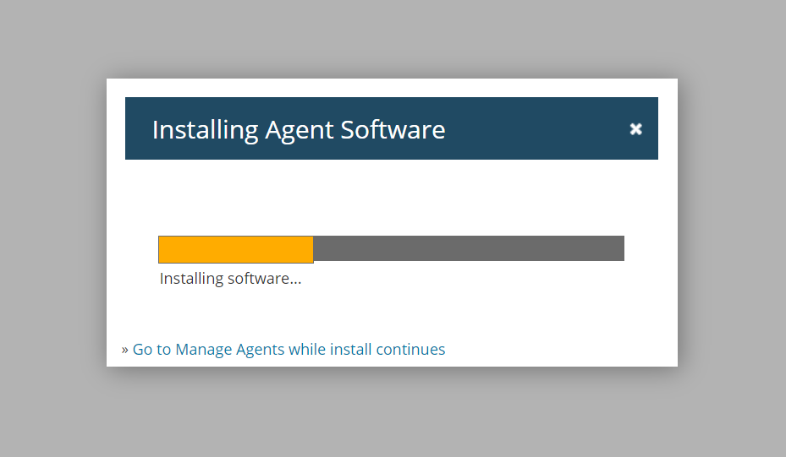Click the gray overlay above the dialog

point(393,37)
